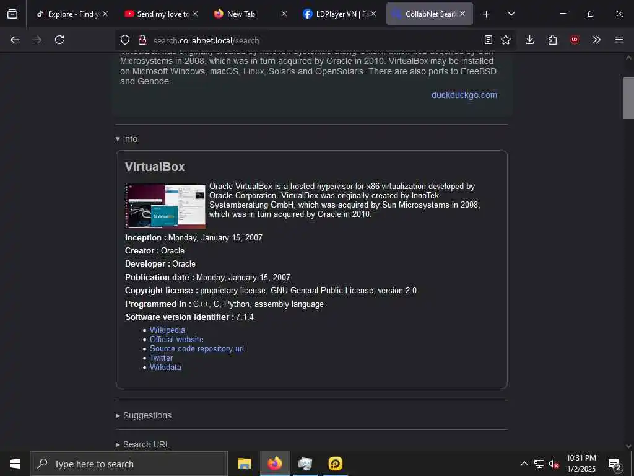This screenshot has height=476, width=634.
Task: Close the TikTok Explore tab
Action: point(105,14)
